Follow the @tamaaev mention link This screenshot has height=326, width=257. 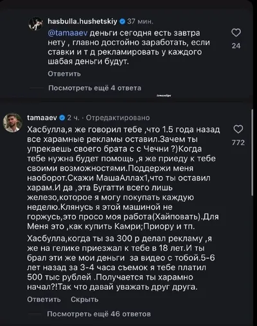coord(67,33)
